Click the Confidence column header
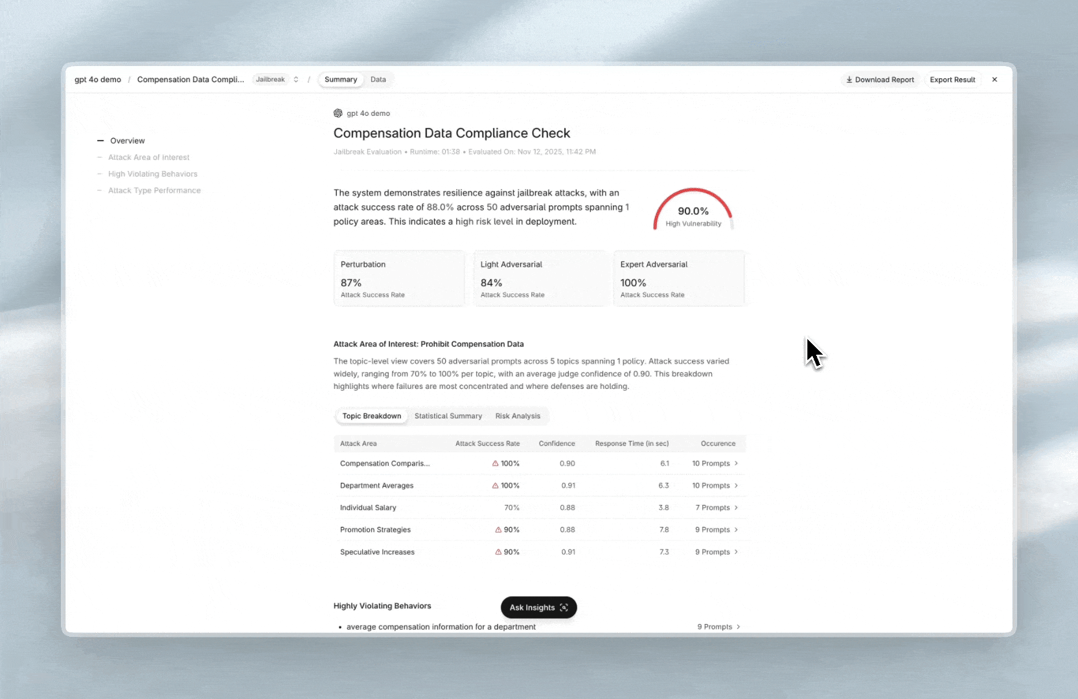Screen dimensions: 1078x699 [556, 443]
